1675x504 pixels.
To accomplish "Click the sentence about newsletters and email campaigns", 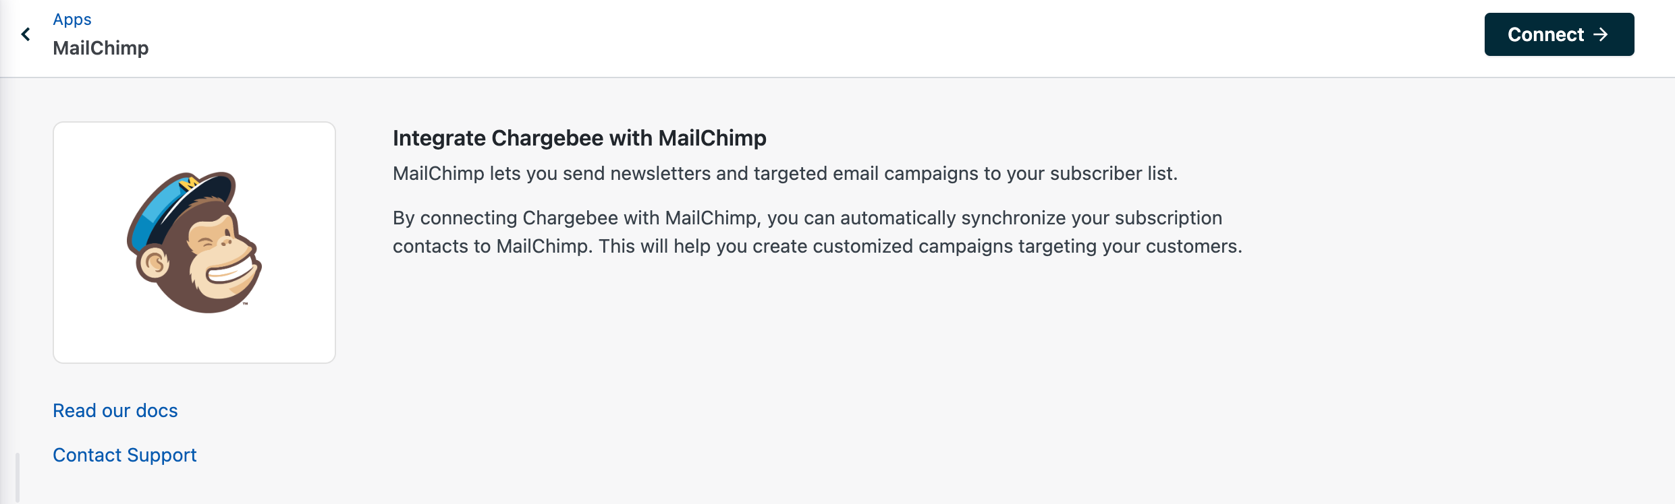I will pyautogui.click(x=785, y=173).
